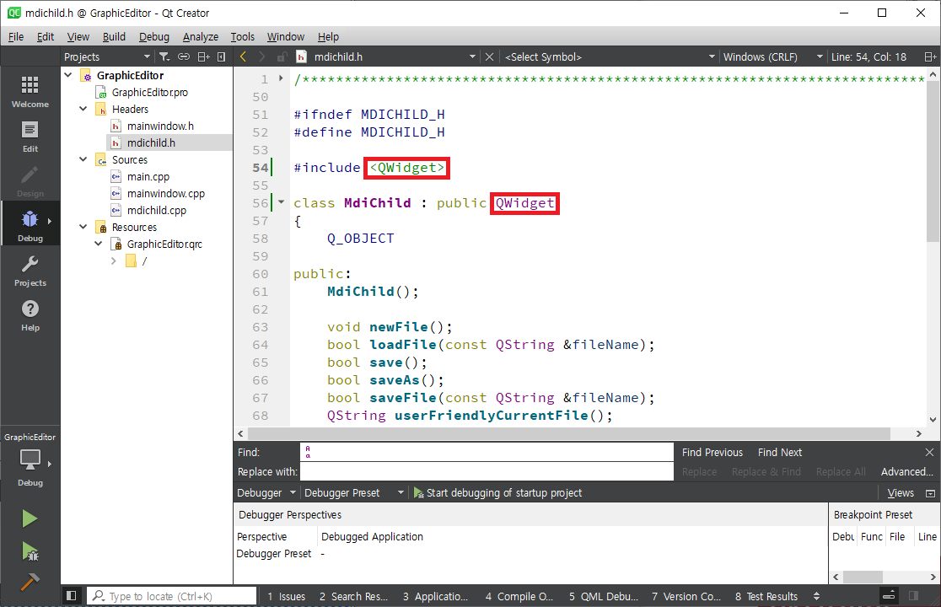The width and height of the screenshot is (941, 607).
Task: Open the File menu
Action: coord(16,36)
